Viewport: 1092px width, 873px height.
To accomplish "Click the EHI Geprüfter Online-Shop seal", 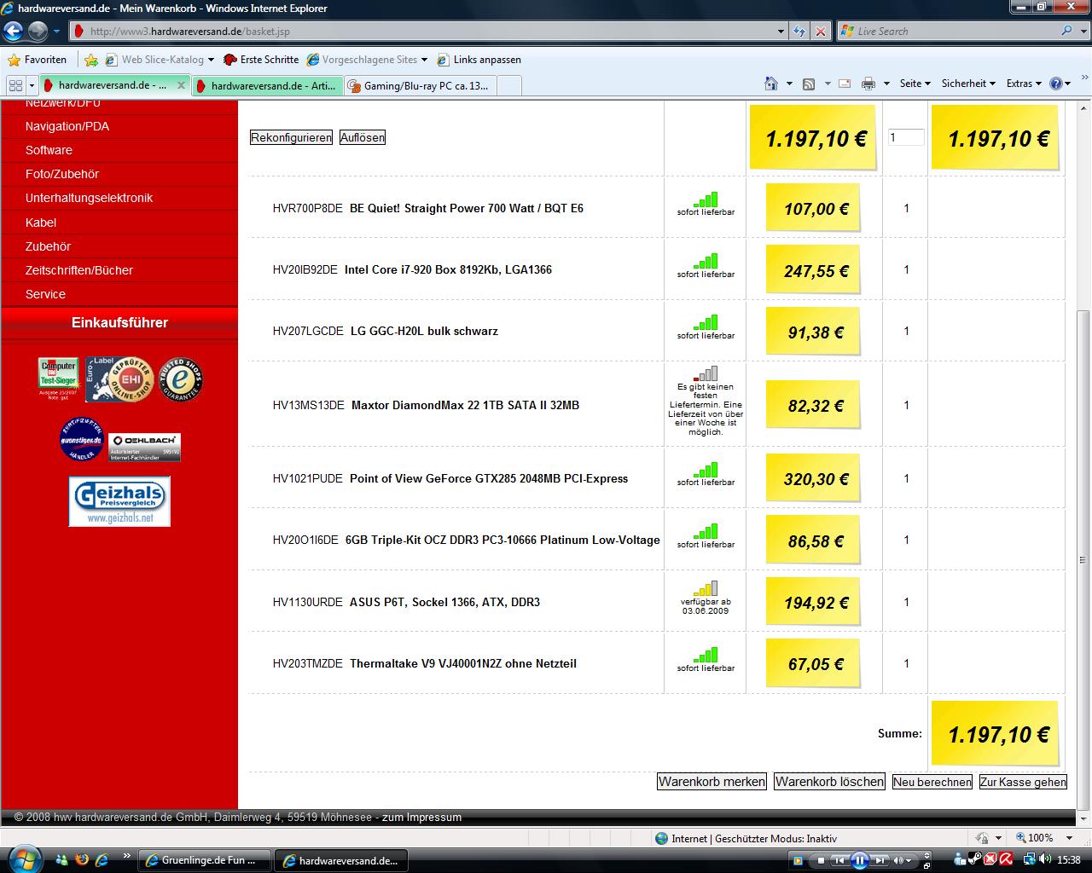I will (x=119, y=379).
